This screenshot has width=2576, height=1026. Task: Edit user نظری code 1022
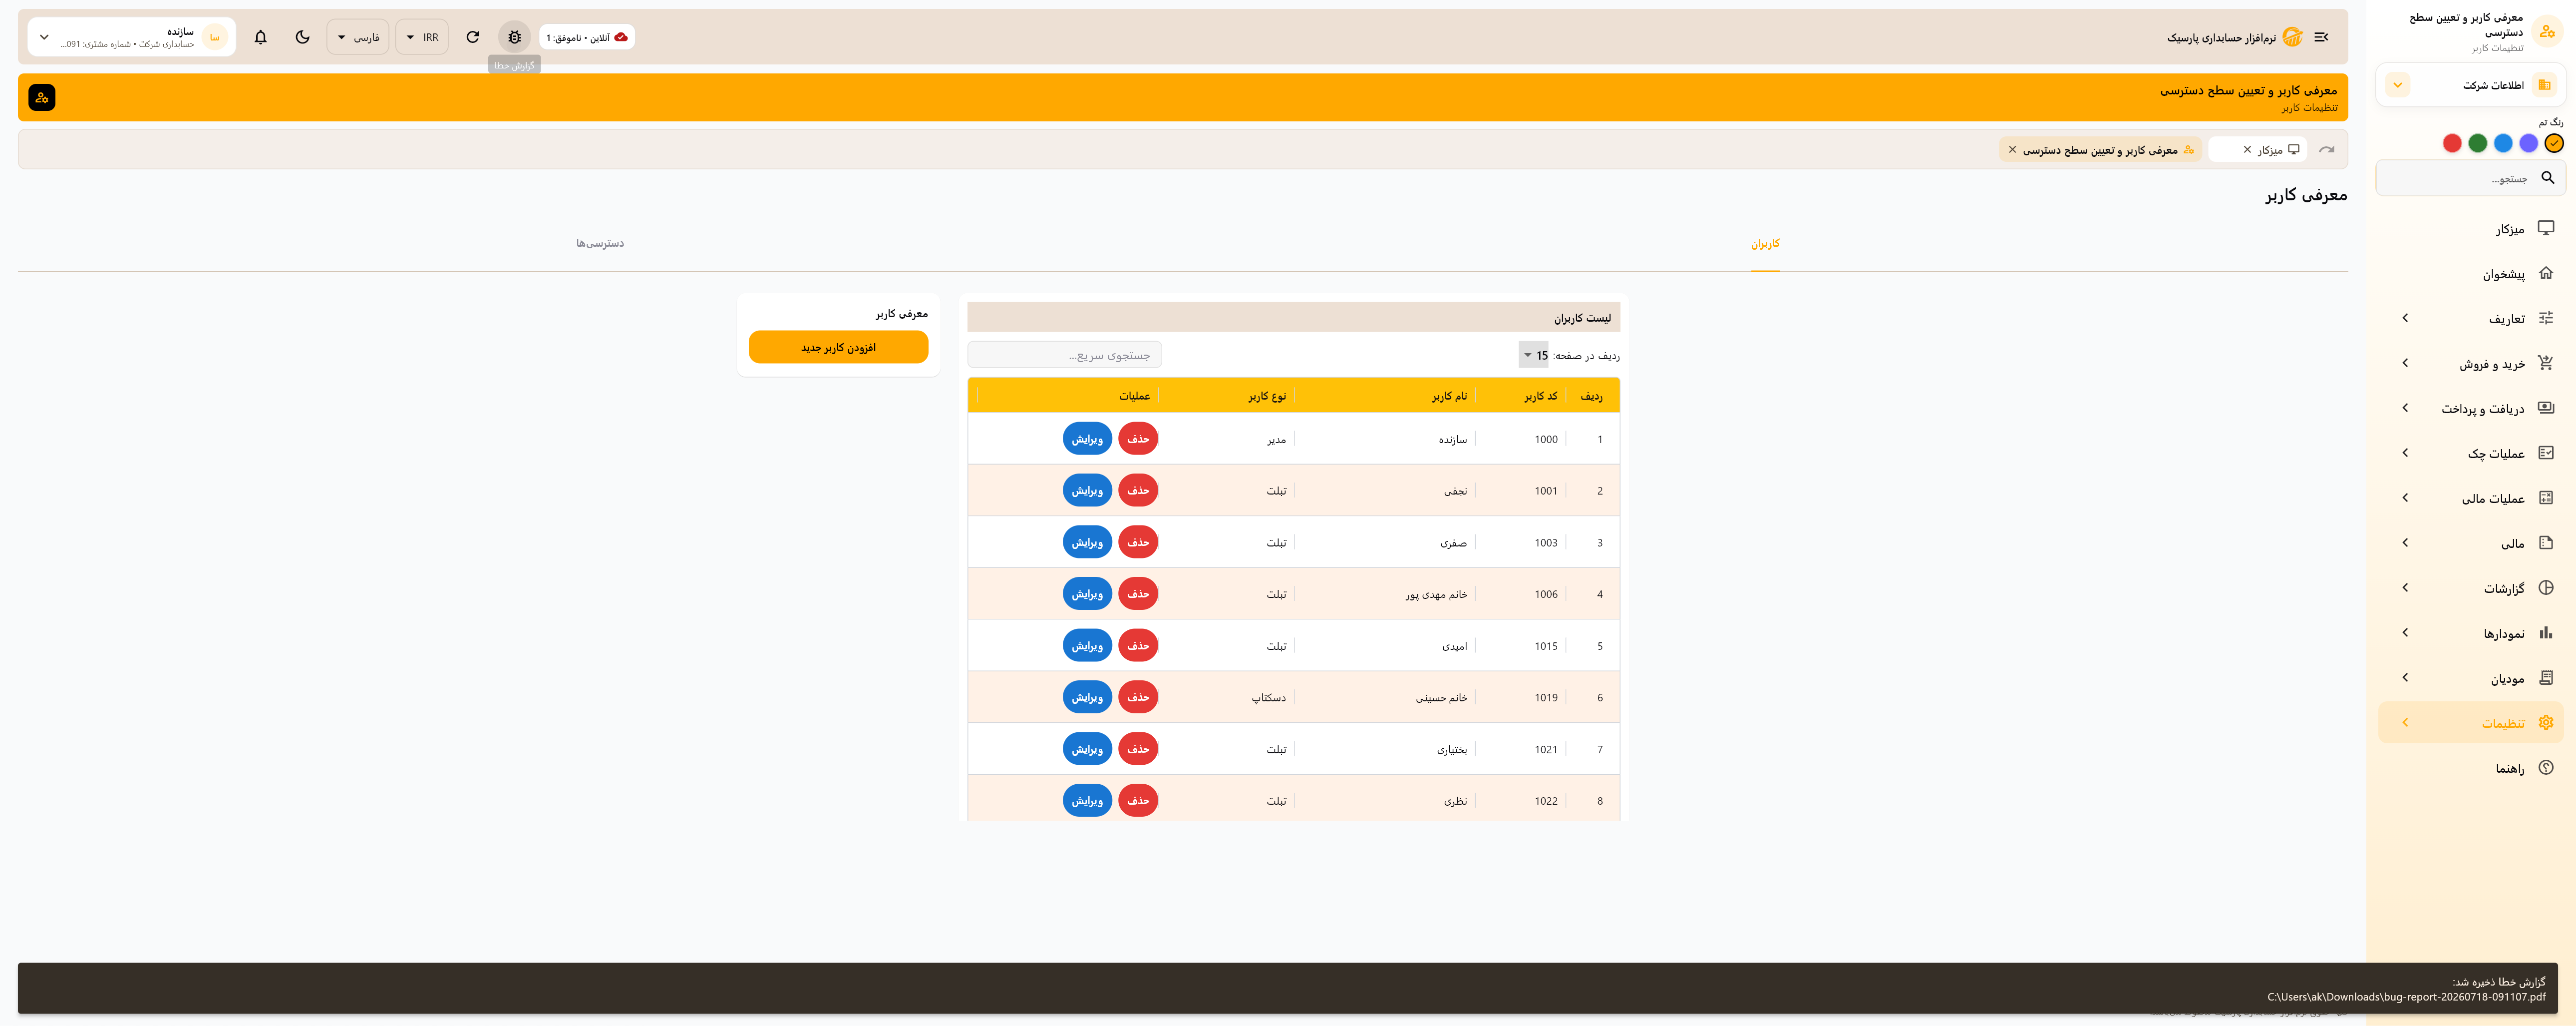(x=1087, y=801)
